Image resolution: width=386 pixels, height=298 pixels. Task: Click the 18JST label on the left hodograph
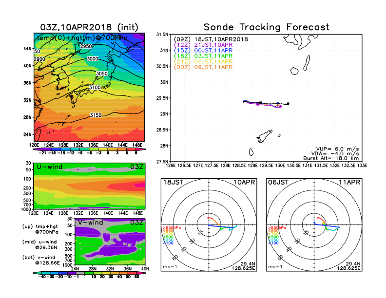(174, 182)
